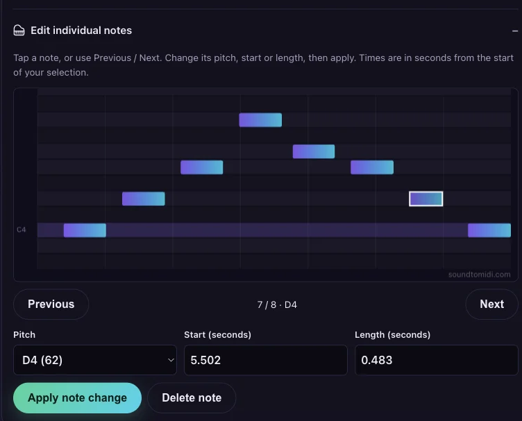Select the first note on the C4 row

pyautogui.click(x=85, y=230)
